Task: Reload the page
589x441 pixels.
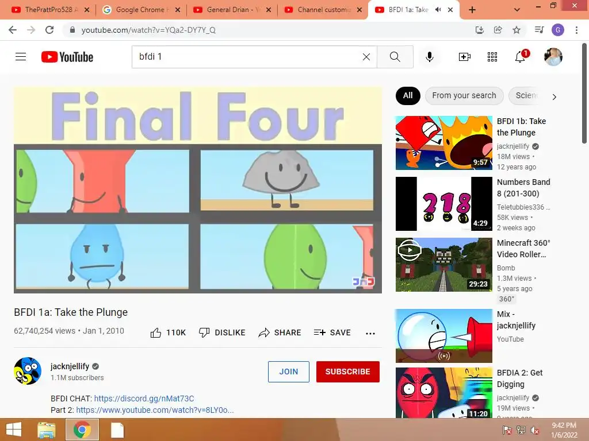Action: pyautogui.click(x=49, y=30)
